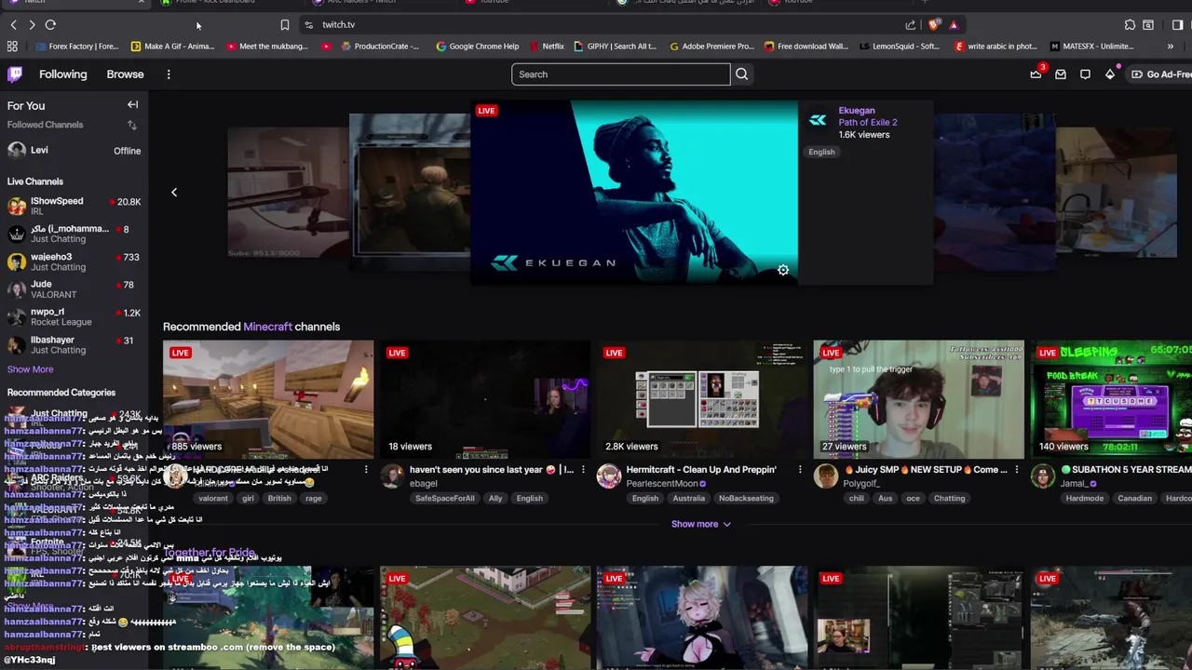Expand Show more Minecraft channels

click(701, 524)
